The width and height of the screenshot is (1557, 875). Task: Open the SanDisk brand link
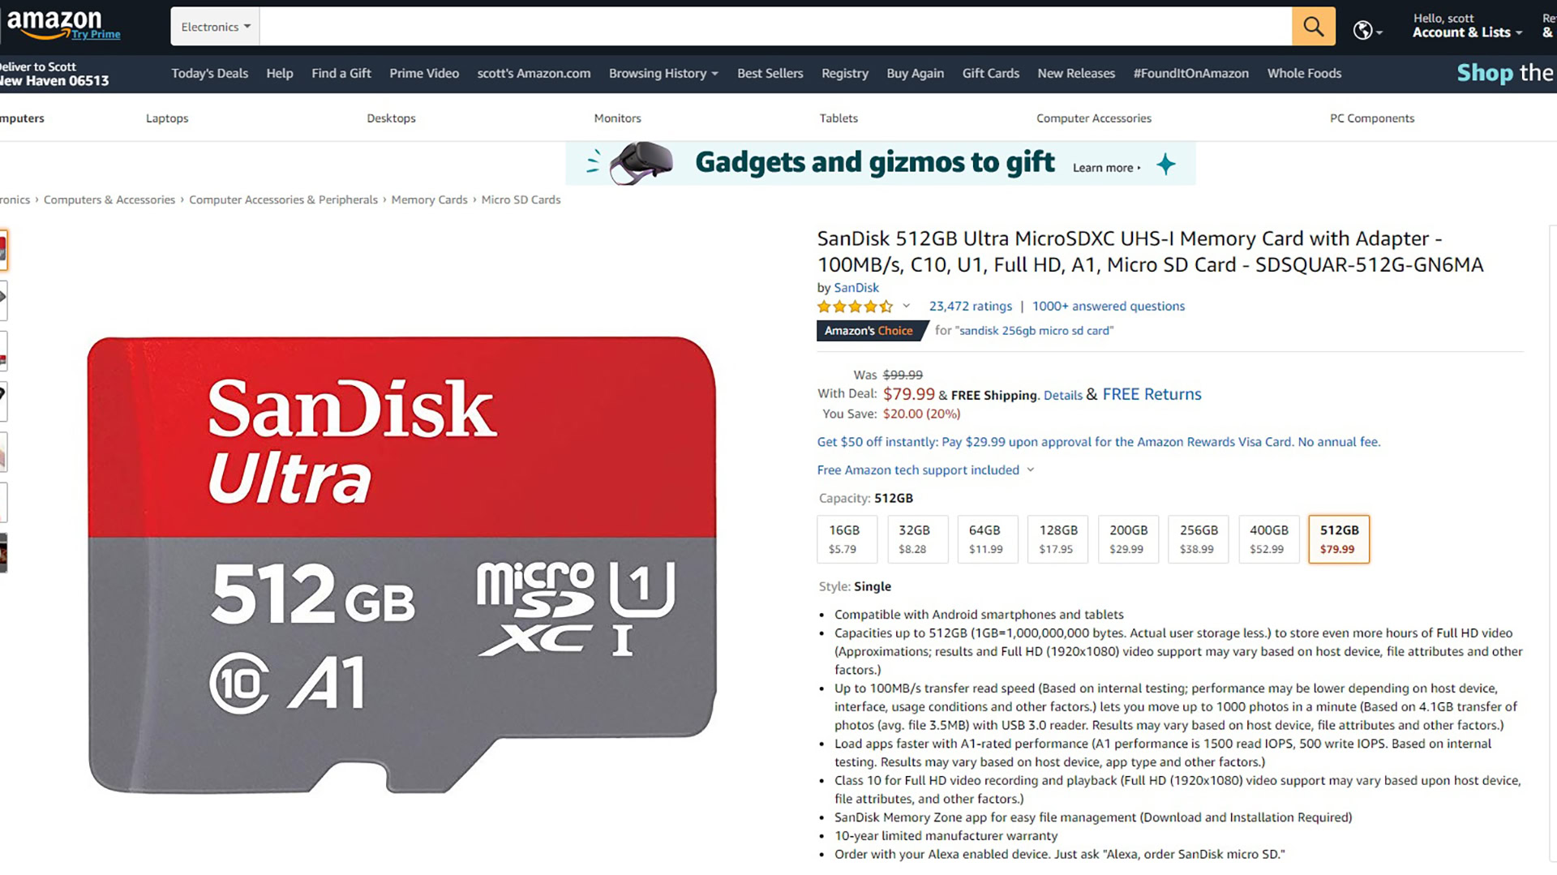[856, 288]
